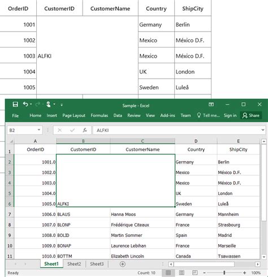Click the Tell me lightbulb search
Viewport: 268px width, 277px height.
(x=208, y=115)
